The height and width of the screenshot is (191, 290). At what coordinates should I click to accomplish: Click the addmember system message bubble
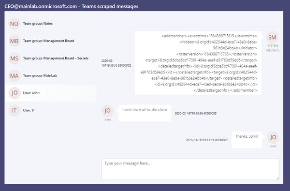(198, 63)
